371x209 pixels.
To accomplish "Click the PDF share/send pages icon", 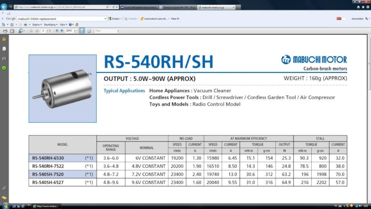I will pos(21,31).
